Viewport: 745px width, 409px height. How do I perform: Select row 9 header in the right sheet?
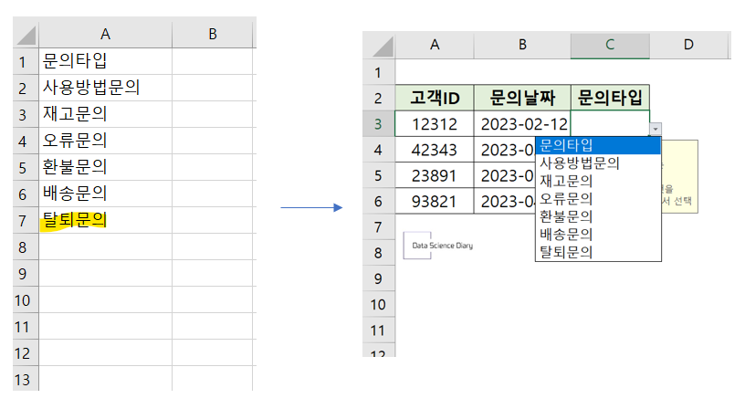pos(378,278)
